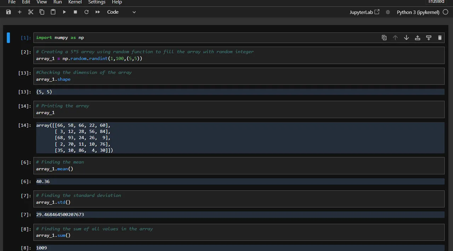Delete the import numpy cell with trash icon

point(440,38)
